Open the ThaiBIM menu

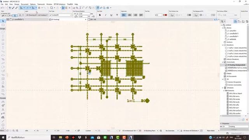70,4
